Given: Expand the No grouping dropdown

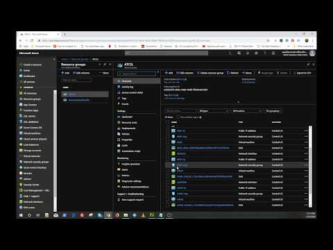Looking at the screenshot, I should click(273, 111).
